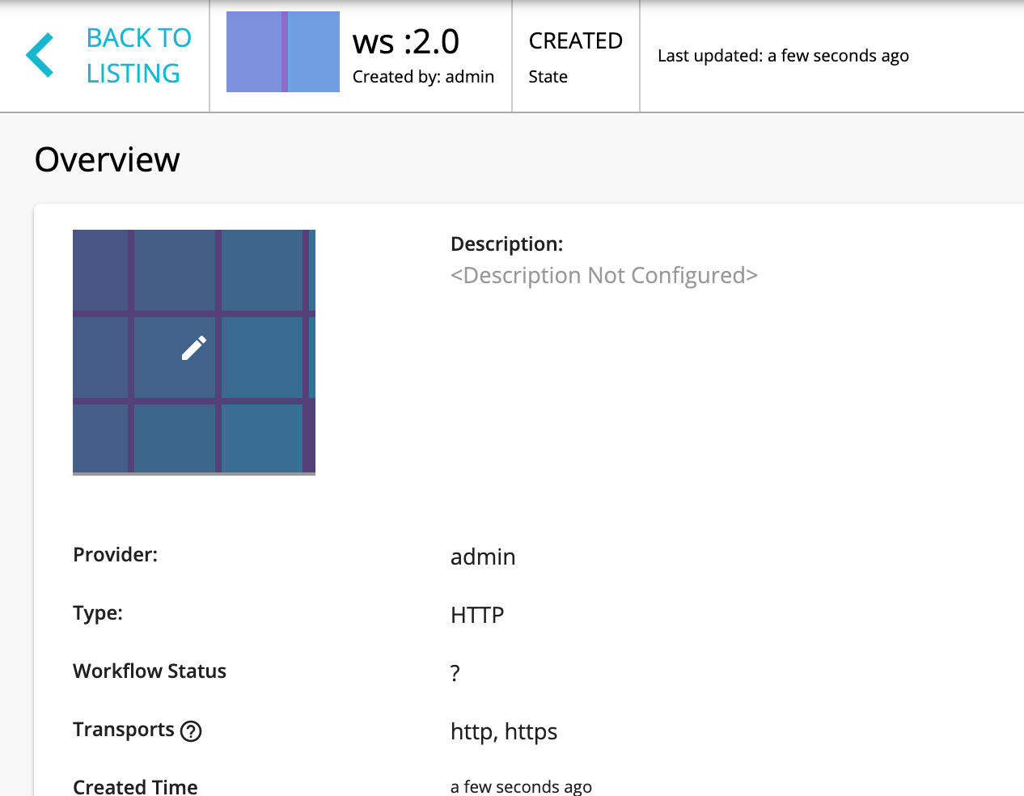Click the Description Not Configured placeholder
Image resolution: width=1024 pixels, height=796 pixels.
[x=604, y=275]
